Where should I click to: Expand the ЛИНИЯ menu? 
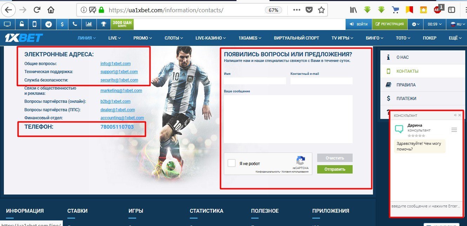[x=87, y=38]
